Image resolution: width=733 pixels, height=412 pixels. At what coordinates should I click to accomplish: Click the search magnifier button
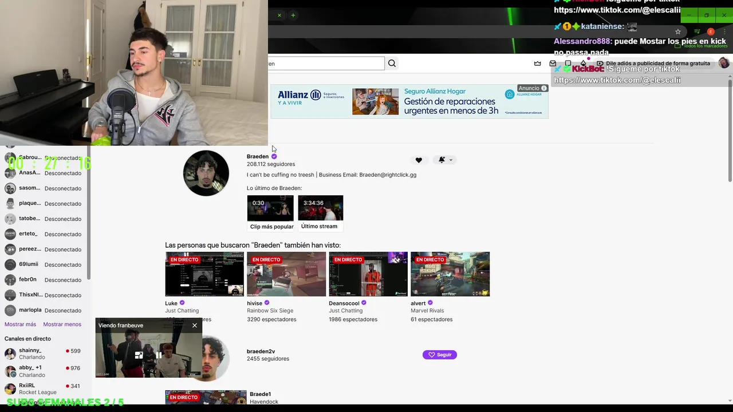point(392,64)
